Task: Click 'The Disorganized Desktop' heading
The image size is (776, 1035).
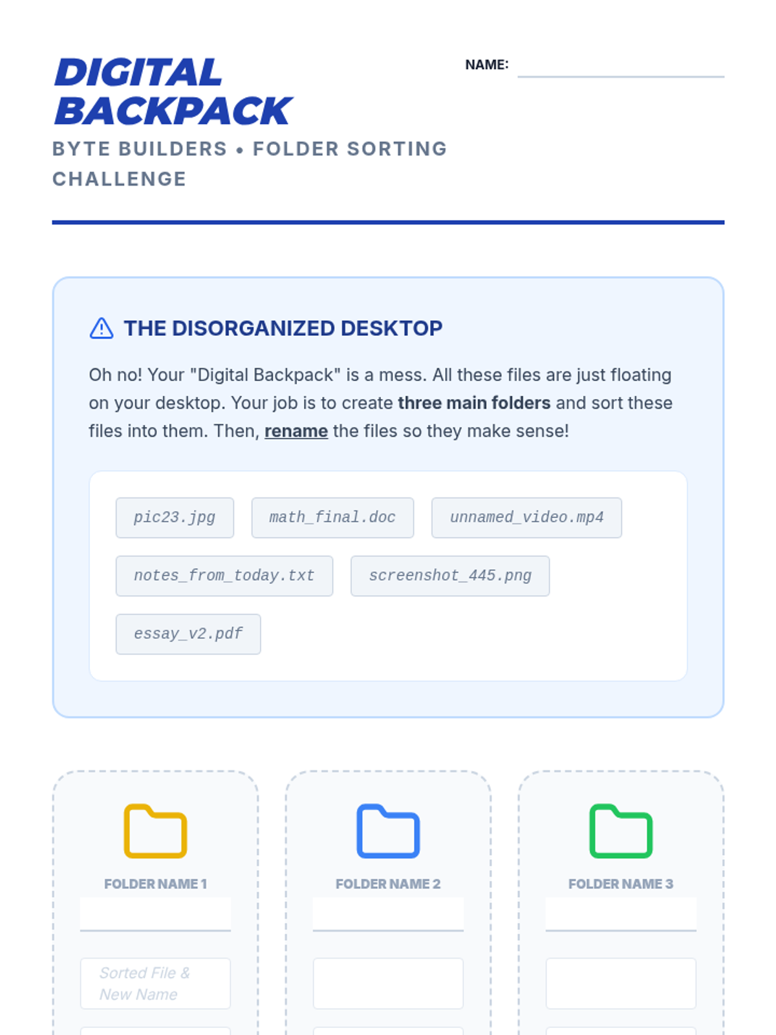Action: click(283, 329)
